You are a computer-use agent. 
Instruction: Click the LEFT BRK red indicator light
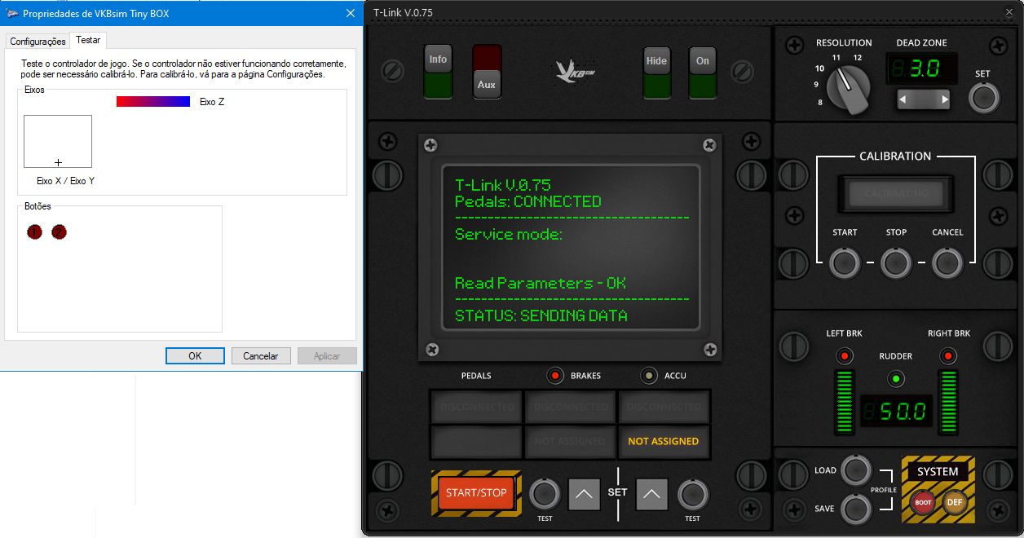(844, 356)
